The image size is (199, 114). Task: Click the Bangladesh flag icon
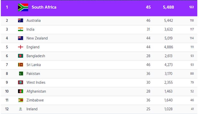(x=20, y=56)
